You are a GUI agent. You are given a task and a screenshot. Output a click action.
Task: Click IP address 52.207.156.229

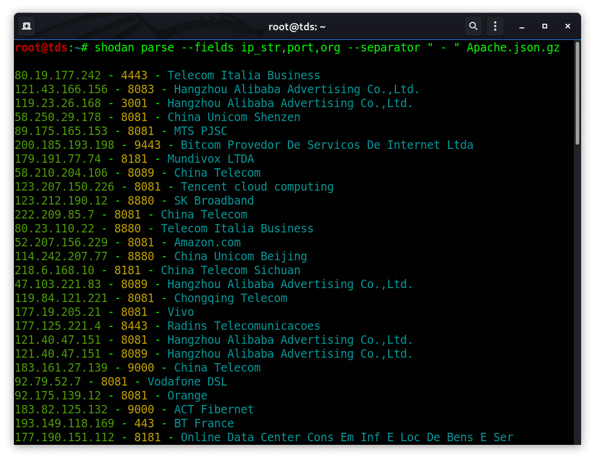(61, 243)
